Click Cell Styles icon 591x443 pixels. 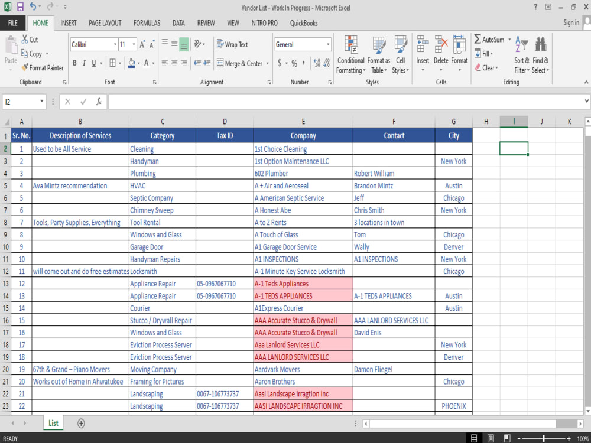[400, 44]
